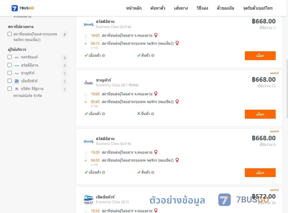Open วิธีจอง in the header menu
This screenshot has width=288, height=213.
coord(202,8)
